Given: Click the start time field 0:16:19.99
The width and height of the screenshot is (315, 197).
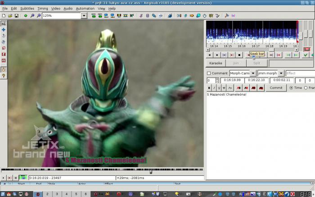Looking at the screenshot, I should [232, 80].
